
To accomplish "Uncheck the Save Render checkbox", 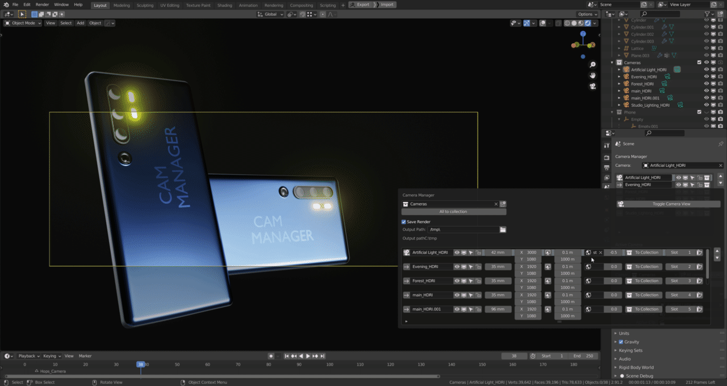I will (404, 222).
